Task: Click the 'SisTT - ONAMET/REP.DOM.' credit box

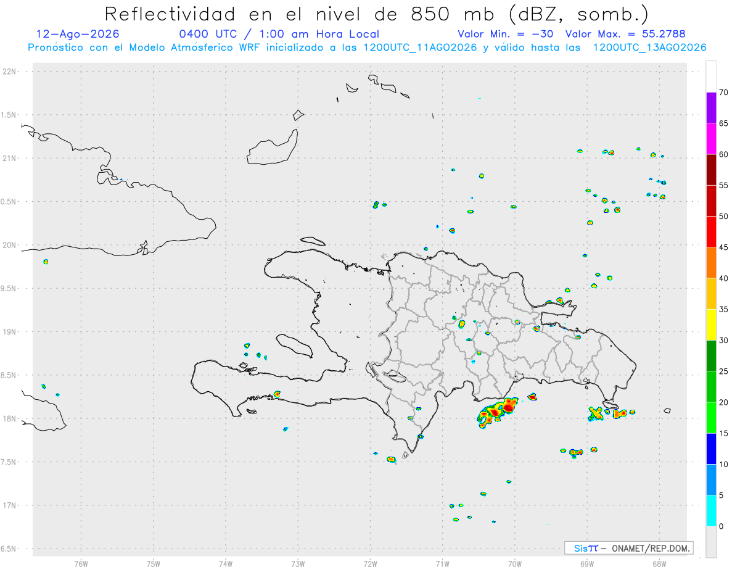Action: click(629, 548)
